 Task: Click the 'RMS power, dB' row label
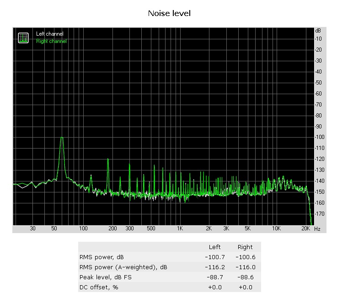coord(102,257)
